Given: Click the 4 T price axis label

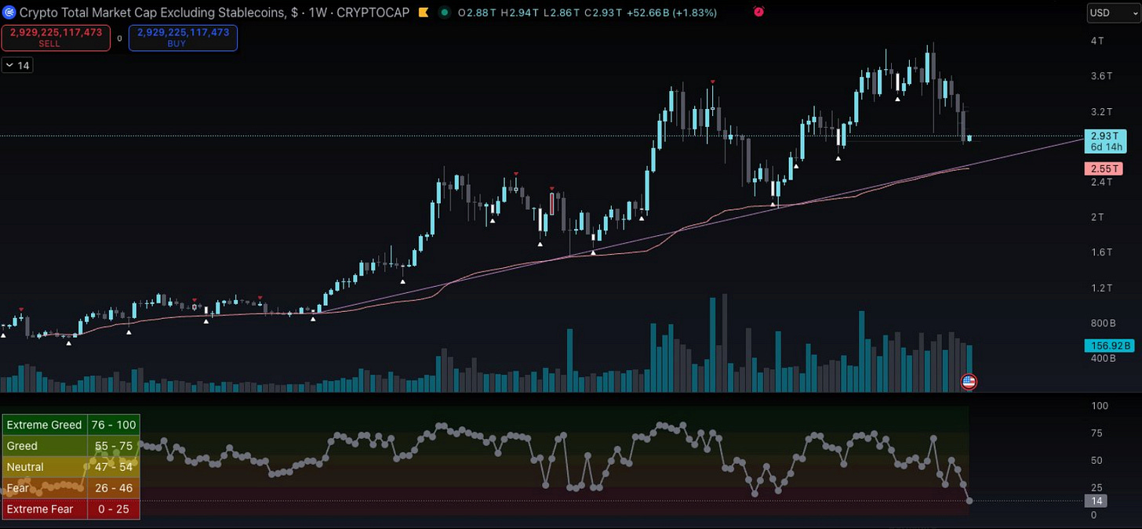Looking at the screenshot, I should 1096,40.
